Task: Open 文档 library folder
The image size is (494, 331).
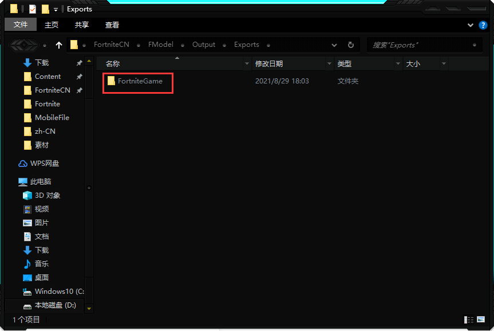Action: (42, 237)
